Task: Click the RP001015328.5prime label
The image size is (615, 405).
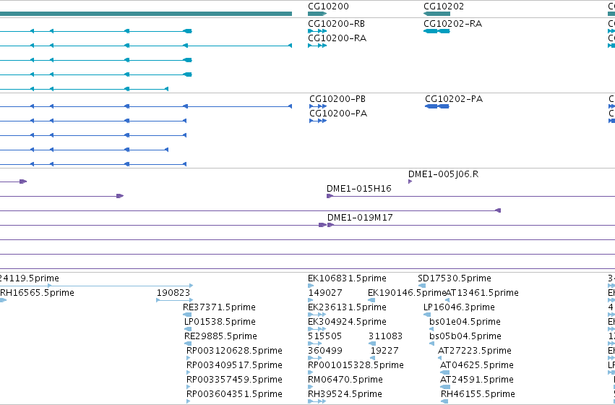Action: coord(356,365)
